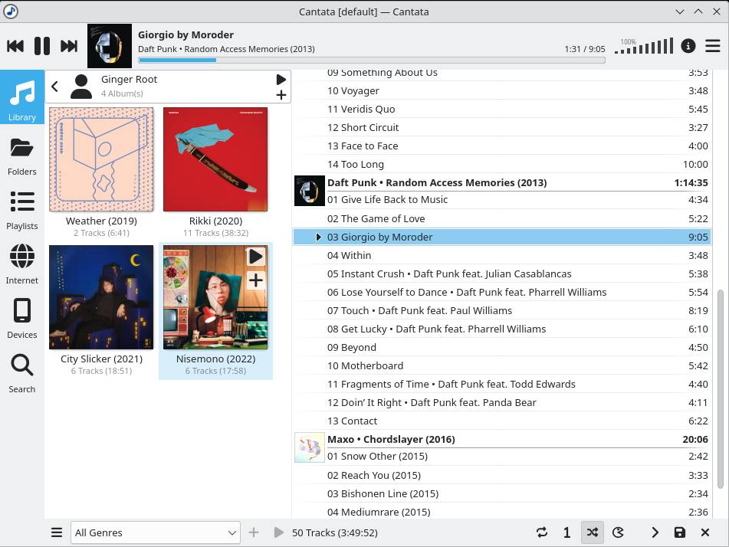Open the main hamburger menu
This screenshot has width=729, height=547.
pos(712,46)
